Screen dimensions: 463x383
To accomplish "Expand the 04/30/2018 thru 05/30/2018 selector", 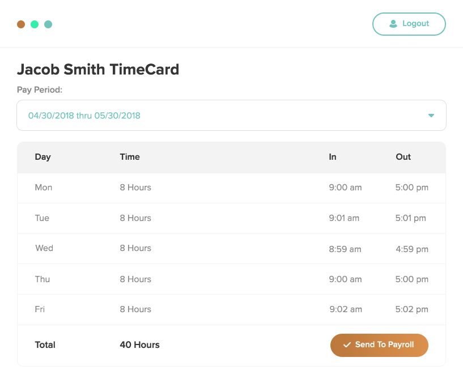I will (x=231, y=115).
